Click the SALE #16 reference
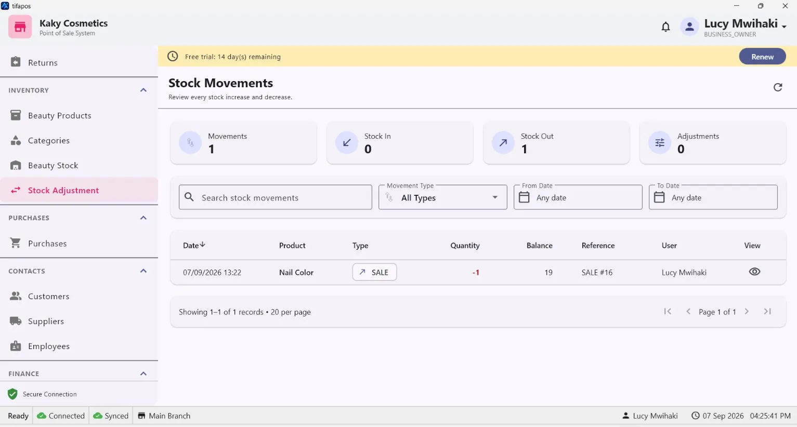The image size is (797, 427). click(597, 272)
